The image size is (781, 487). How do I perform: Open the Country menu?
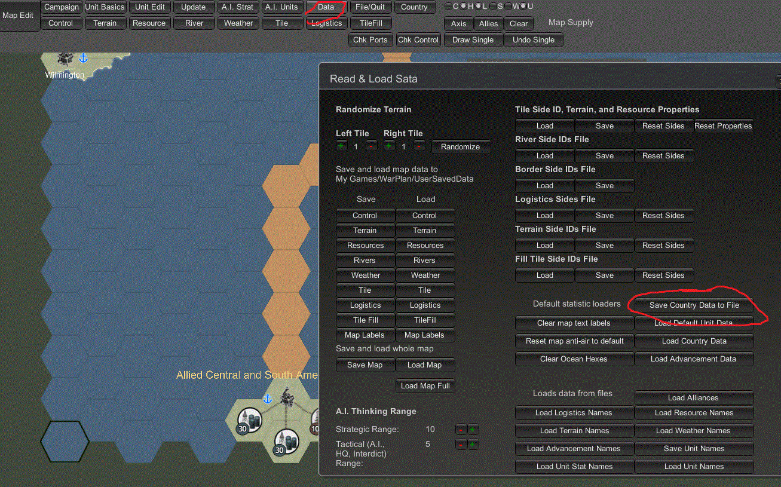coord(415,7)
